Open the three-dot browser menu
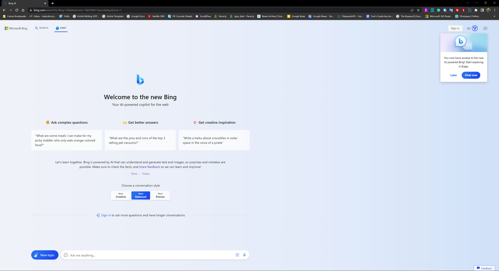 [494, 9]
